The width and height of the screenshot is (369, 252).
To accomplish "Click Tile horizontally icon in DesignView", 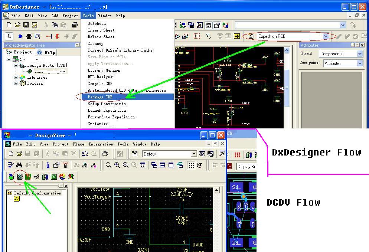I will tap(162, 165).
